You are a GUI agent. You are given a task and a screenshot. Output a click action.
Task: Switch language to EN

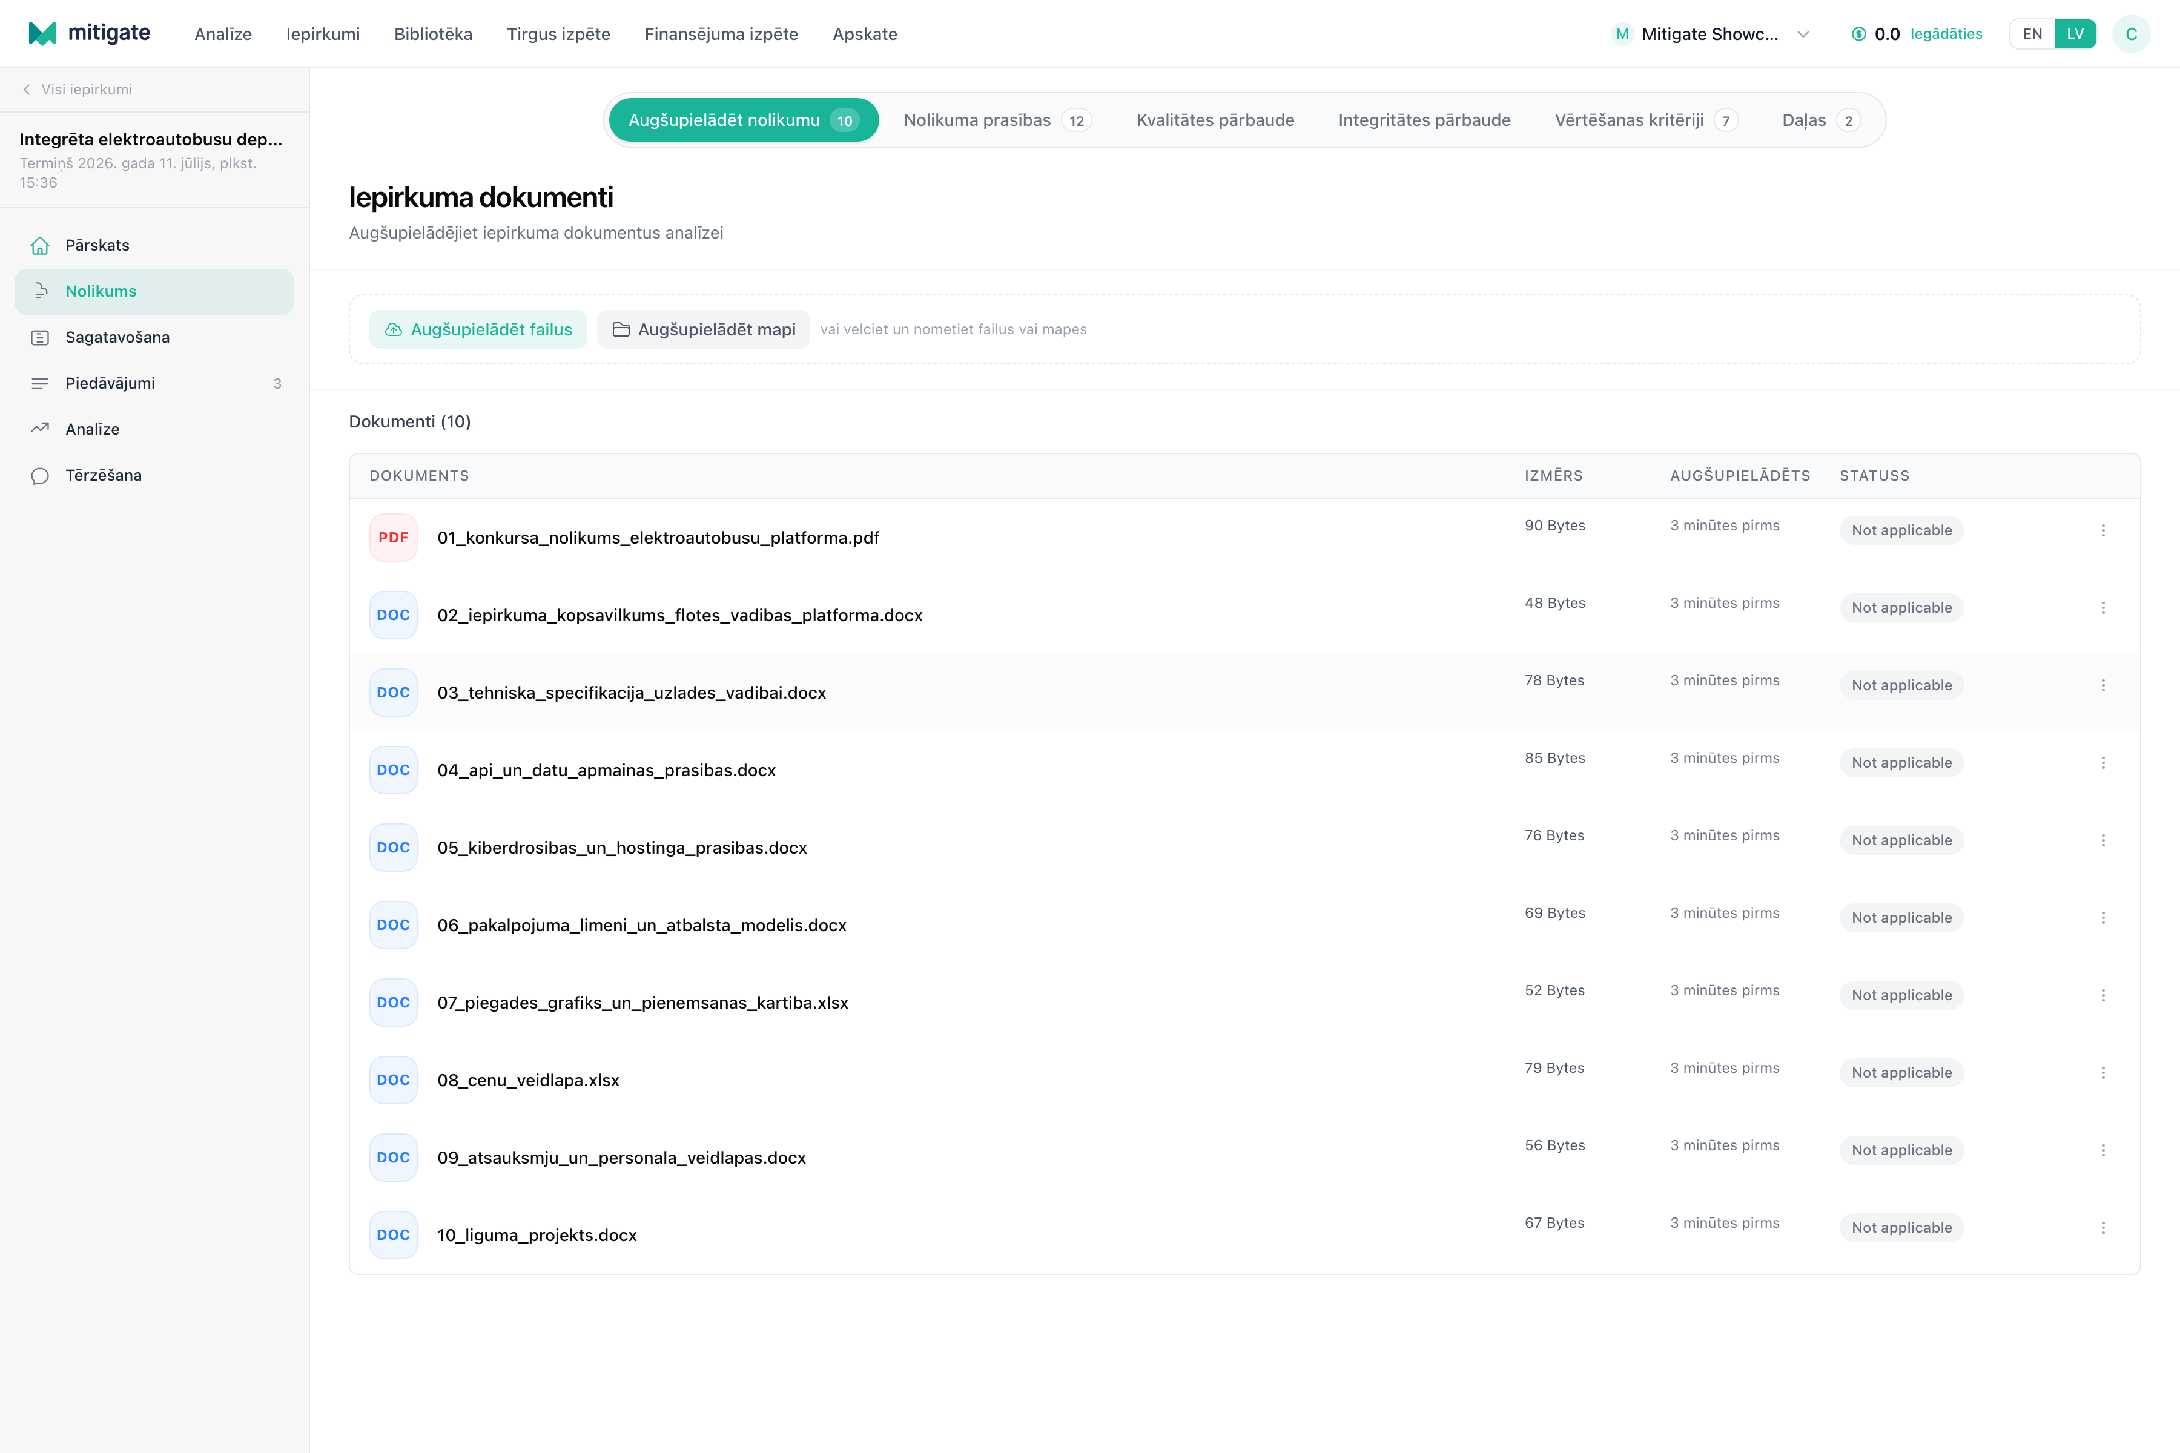(2032, 35)
